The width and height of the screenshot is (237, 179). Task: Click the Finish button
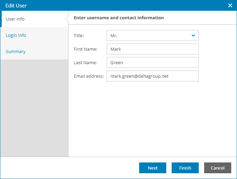(185, 168)
